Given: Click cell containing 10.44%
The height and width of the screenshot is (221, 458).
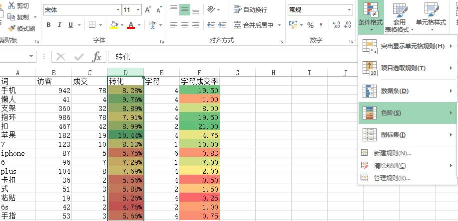Looking at the screenshot, I should click(x=125, y=135).
